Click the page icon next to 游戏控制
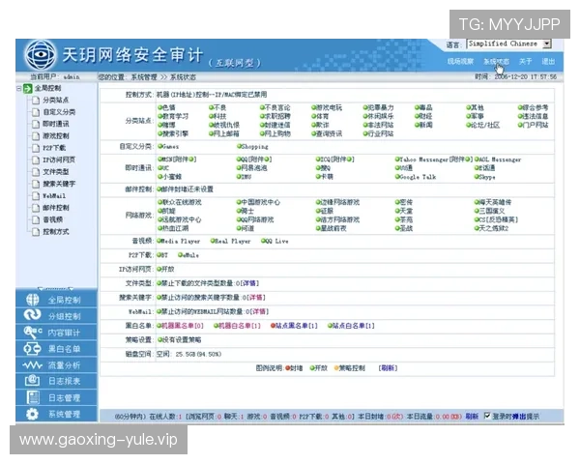The image size is (580, 464). tap(36, 136)
